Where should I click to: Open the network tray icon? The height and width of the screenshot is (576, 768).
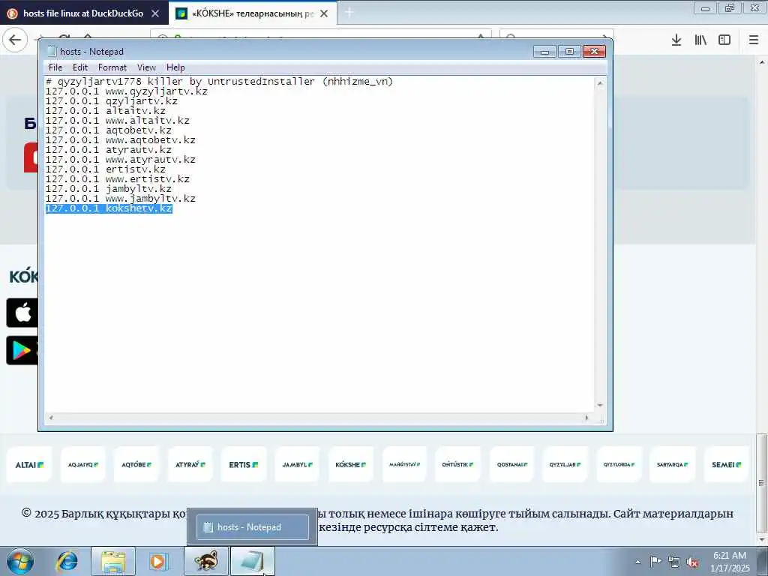[674, 562]
